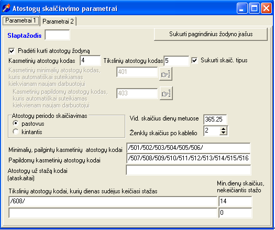This screenshot has height=230, width=275.
Task: Click min days field showing 0
Action: point(235,213)
